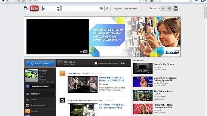Click the YouTube logo
This screenshot has width=207, height=116.
[31, 9]
